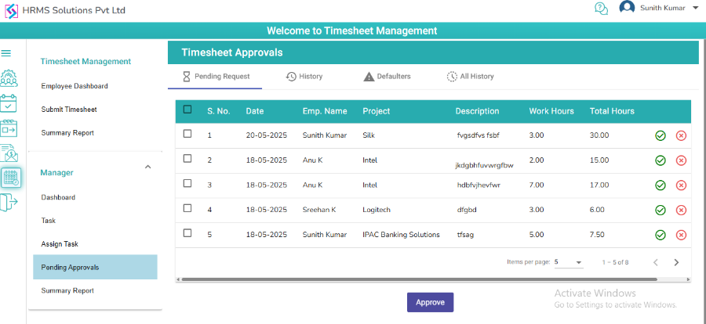This screenshot has height=324, width=706.
Task: Switch to the Defaulters tab
Action: (387, 77)
